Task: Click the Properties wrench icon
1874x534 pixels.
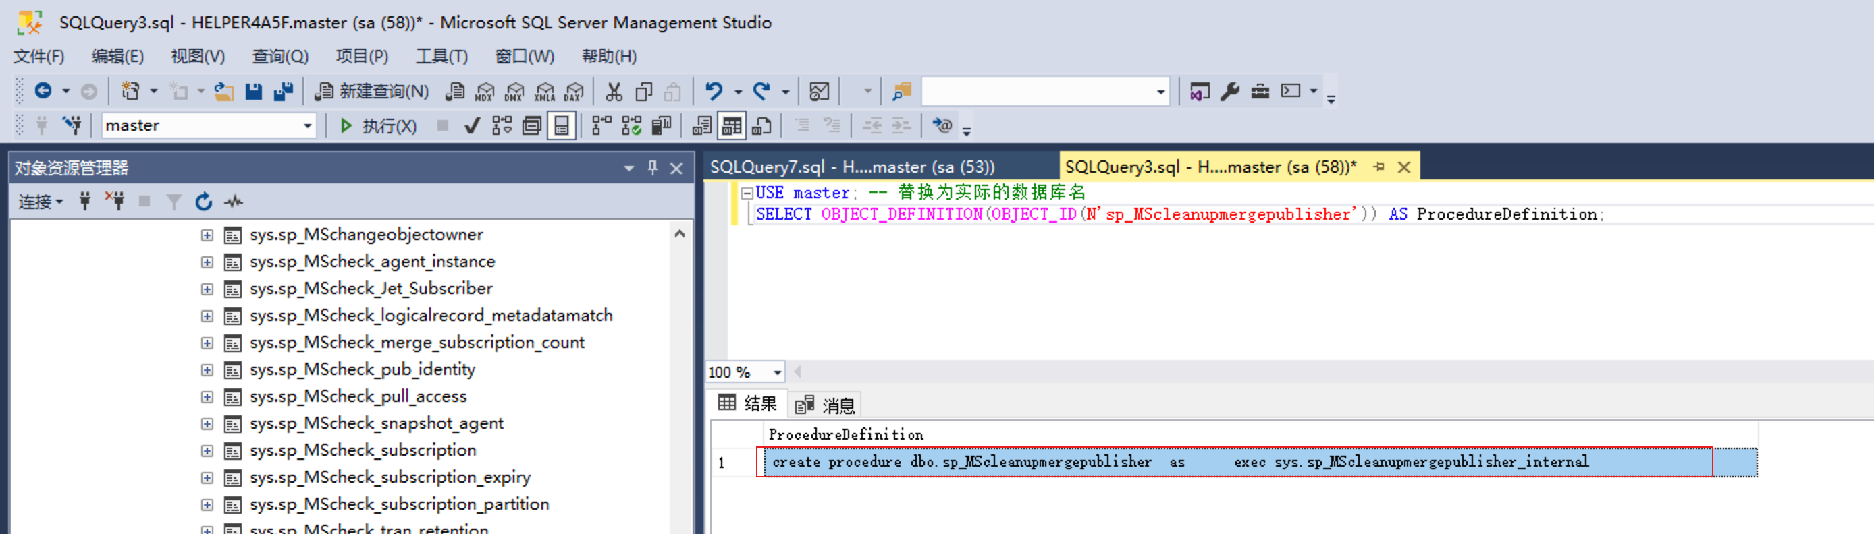Action: [x=1229, y=92]
